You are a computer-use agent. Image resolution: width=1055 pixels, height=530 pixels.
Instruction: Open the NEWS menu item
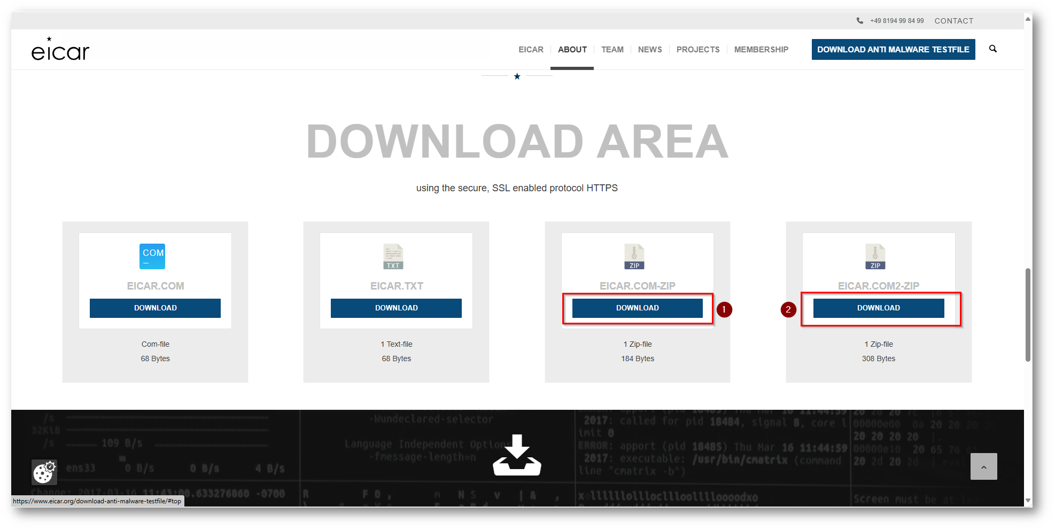(x=650, y=50)
